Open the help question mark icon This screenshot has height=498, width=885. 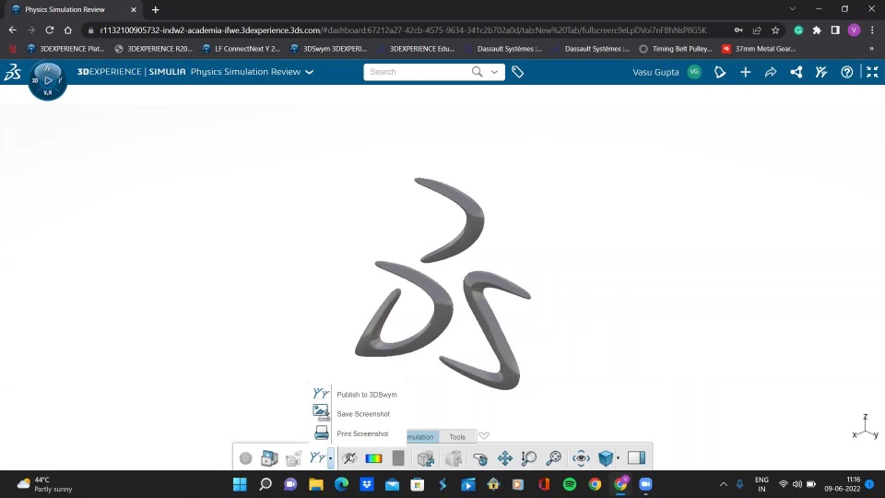tap(846, 72)
